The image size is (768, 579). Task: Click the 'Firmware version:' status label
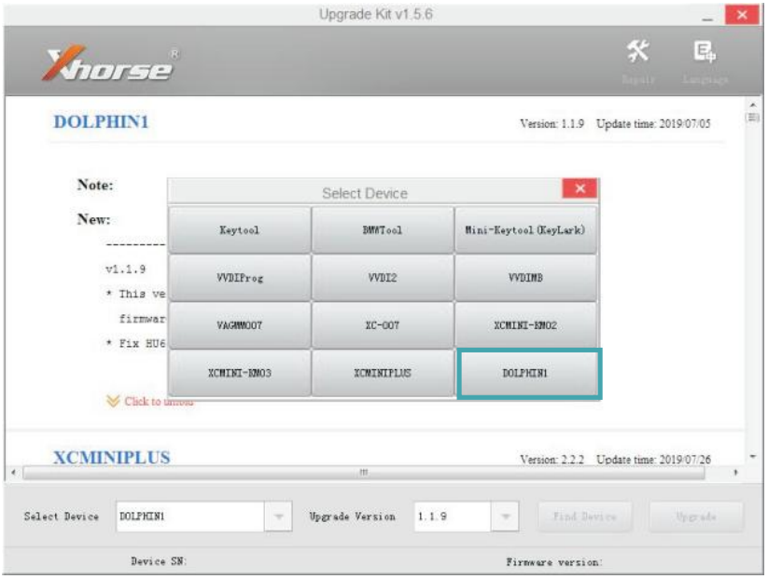click(x=554, y=562)
